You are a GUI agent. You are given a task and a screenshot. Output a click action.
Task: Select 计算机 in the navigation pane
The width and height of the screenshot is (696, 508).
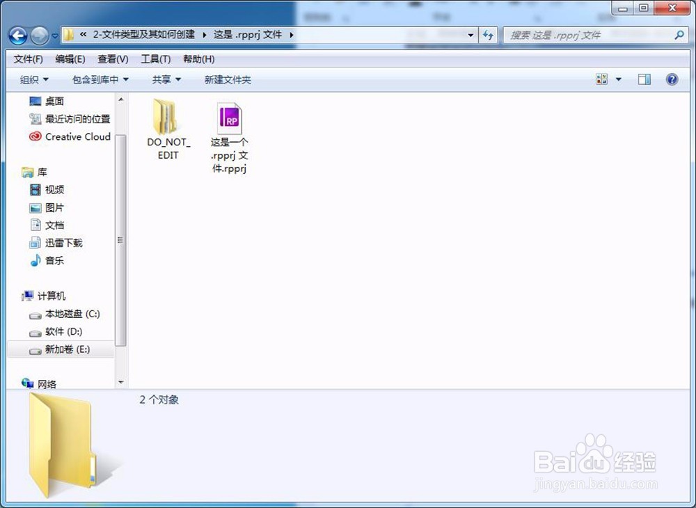51,296
